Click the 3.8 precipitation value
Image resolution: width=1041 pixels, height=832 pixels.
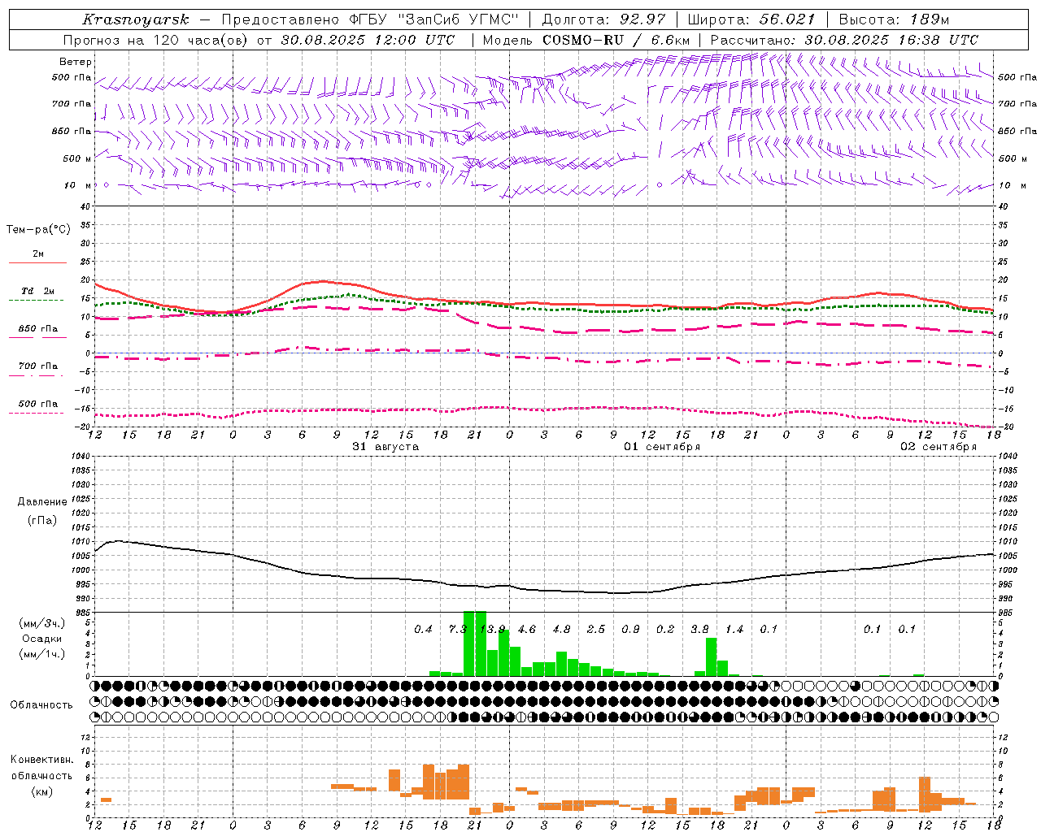[699, 629]
